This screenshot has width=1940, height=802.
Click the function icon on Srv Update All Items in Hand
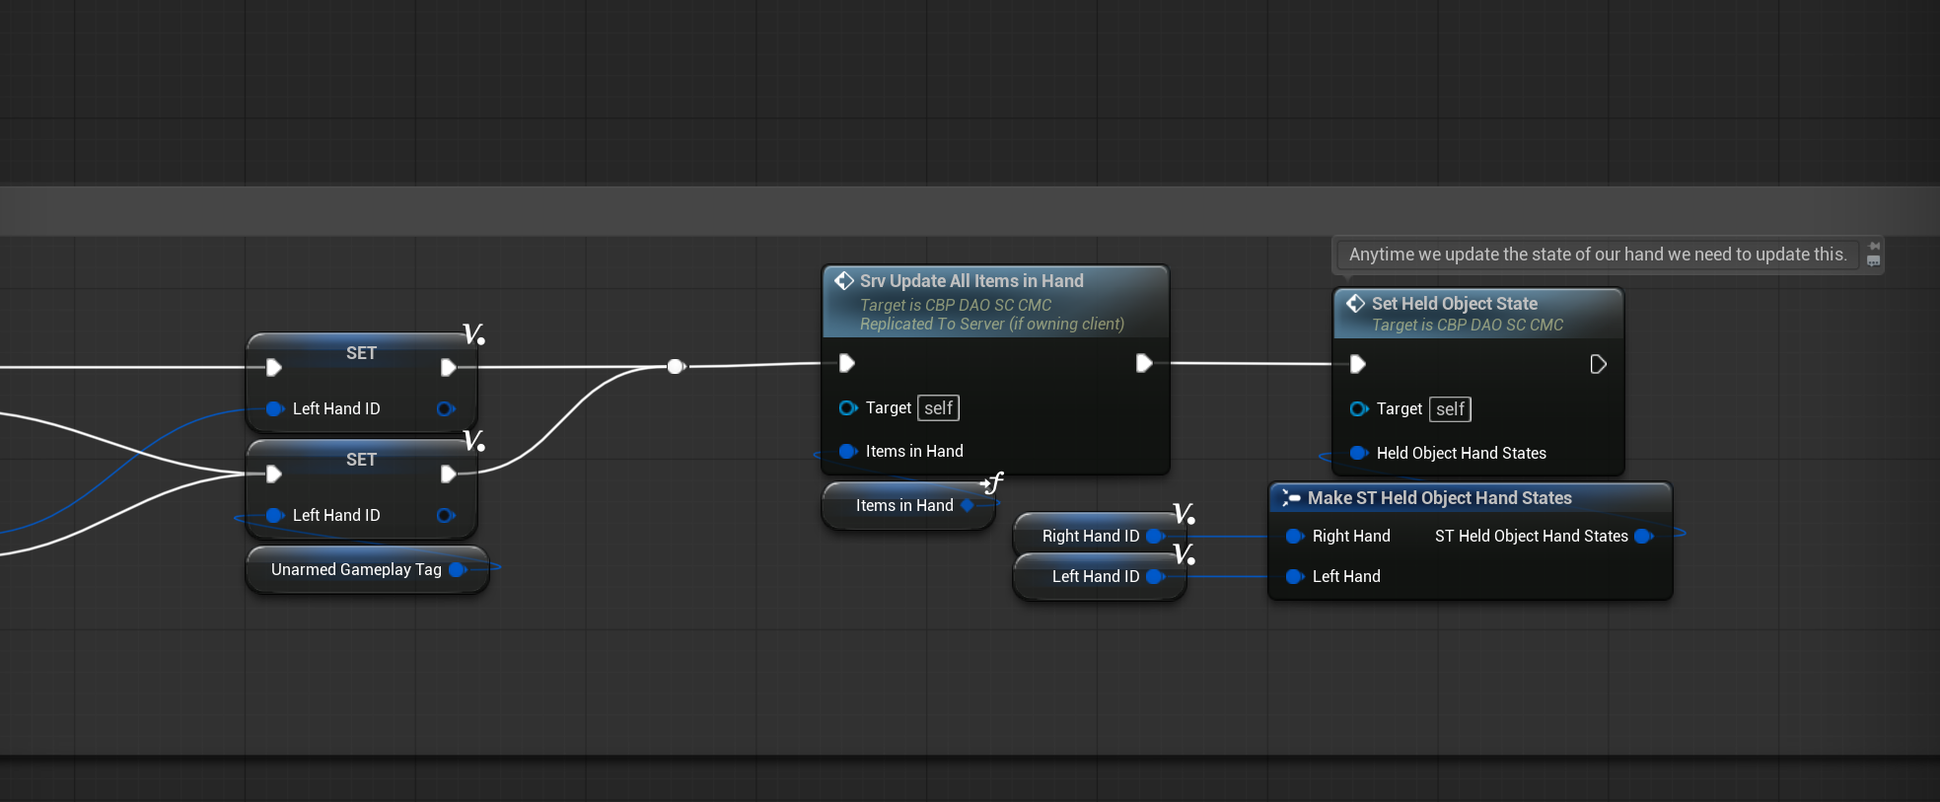point(844,281)
